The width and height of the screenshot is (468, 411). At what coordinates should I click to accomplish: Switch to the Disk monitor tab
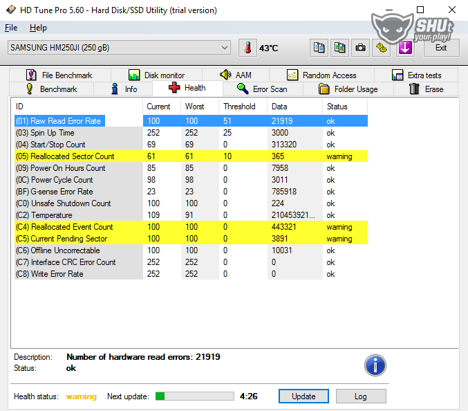pos(156,75)
